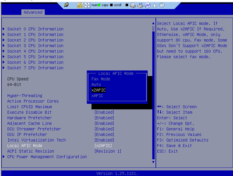Expand Socket 4 CPU Information arrow
Image resolution: width=233 pixels, height=176 pixels.
click(x=4, y=51)
